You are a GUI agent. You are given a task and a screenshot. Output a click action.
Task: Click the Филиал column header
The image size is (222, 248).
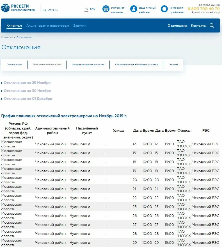coord(184,131)
